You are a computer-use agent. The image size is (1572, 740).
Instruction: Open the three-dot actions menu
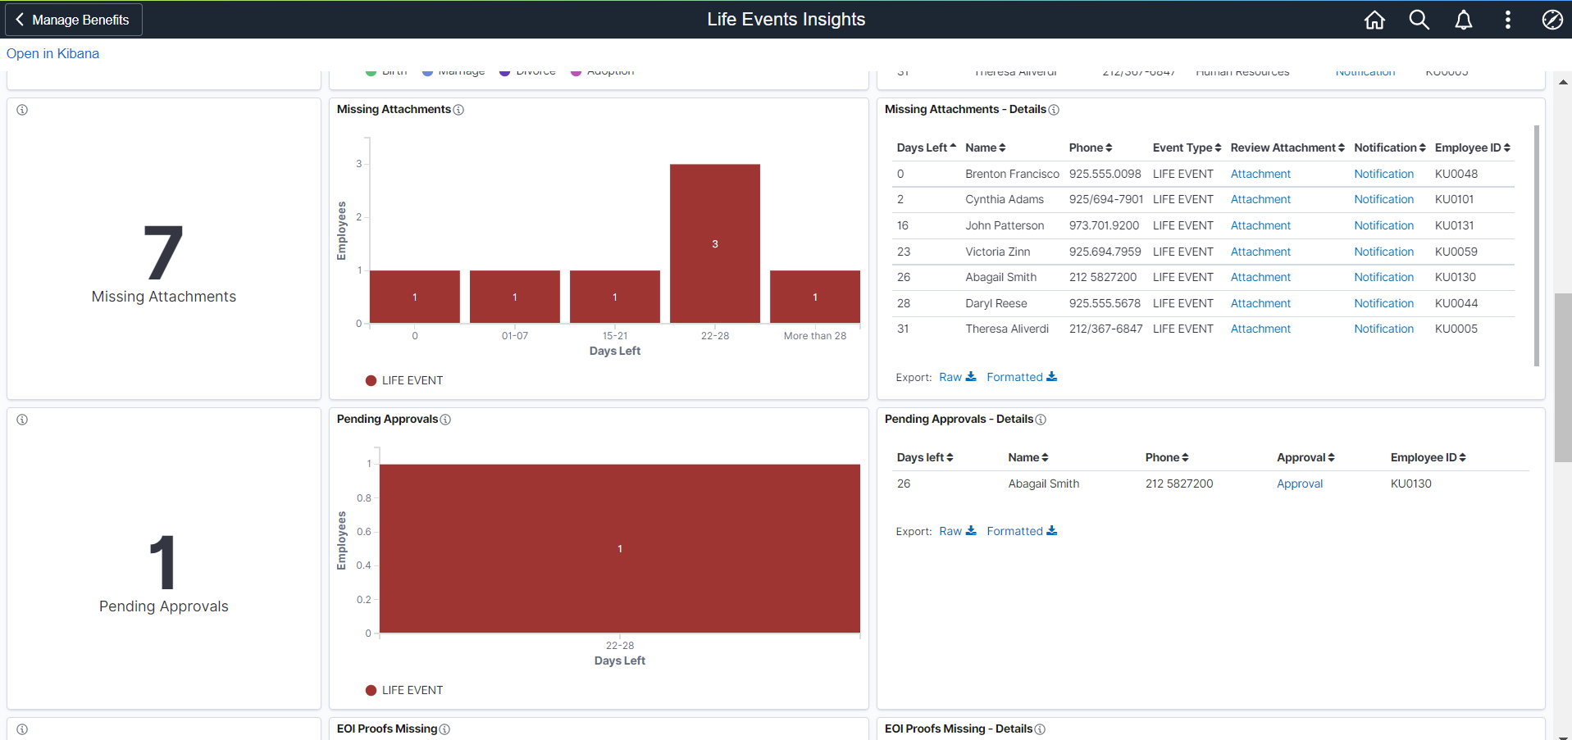(x=1507, y=20)
